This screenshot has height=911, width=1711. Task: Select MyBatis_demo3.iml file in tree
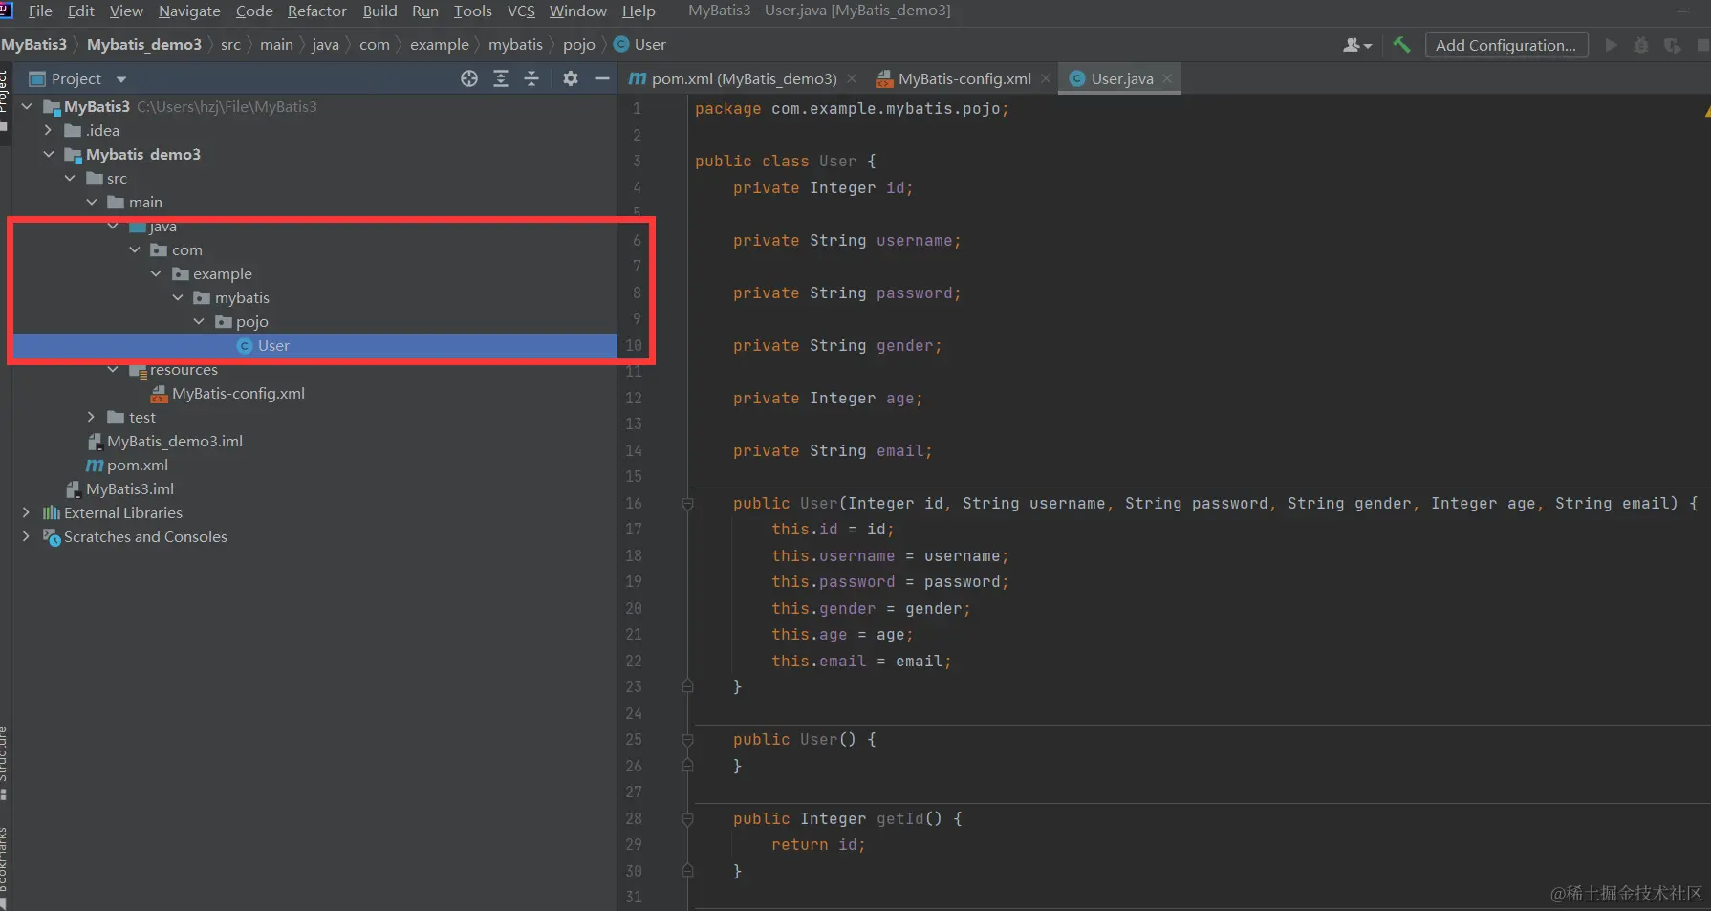[175, 441]
